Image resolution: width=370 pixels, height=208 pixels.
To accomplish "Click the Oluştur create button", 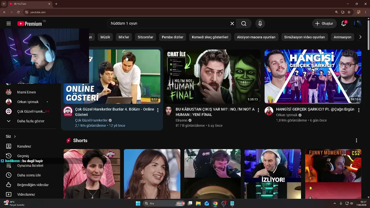I will 324,24.
